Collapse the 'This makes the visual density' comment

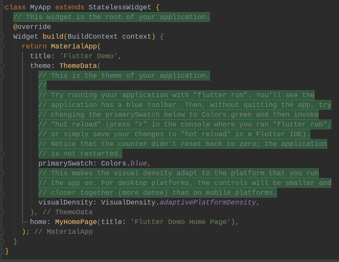2,173
